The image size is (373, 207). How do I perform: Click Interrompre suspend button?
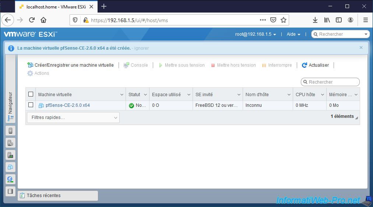(277, 65)
